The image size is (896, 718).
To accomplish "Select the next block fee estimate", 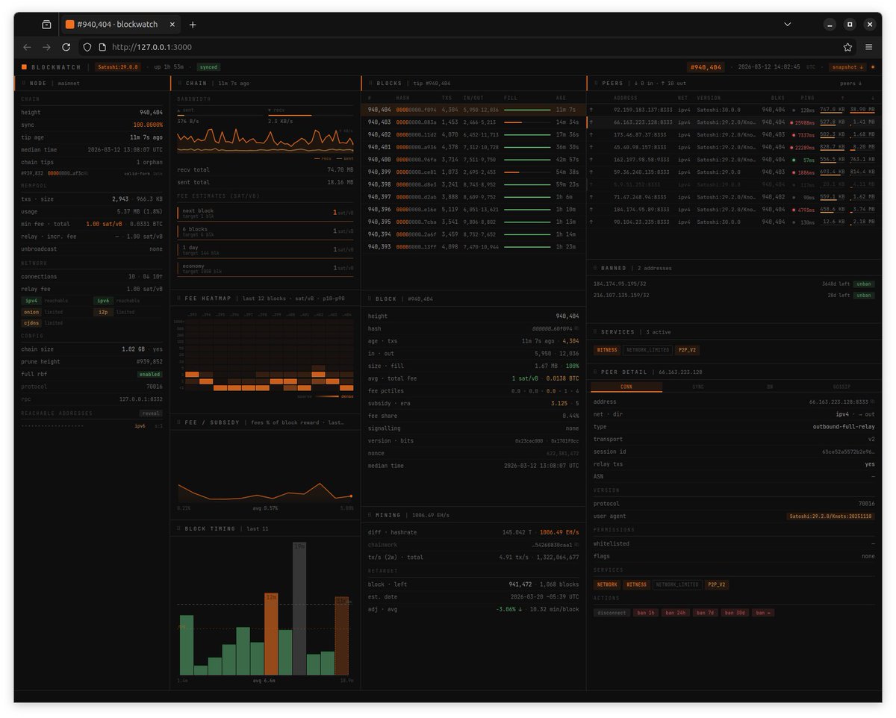I will tap(264, 213).
